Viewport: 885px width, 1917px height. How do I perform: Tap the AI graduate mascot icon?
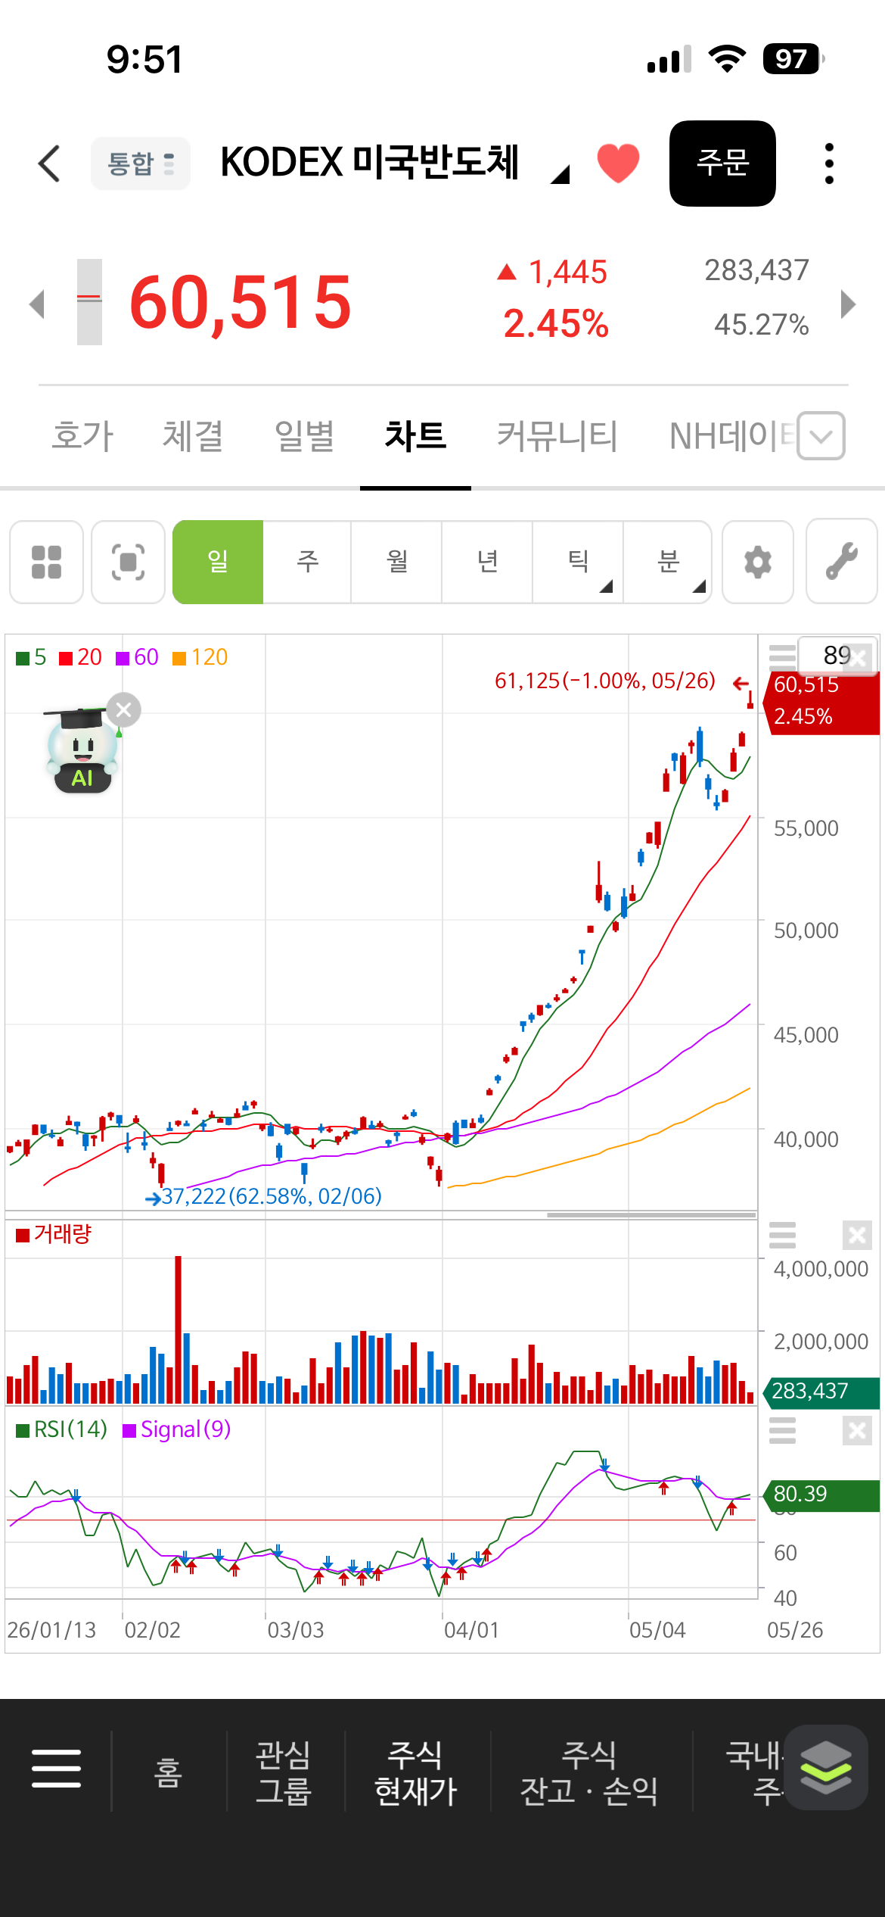[81, 750]
